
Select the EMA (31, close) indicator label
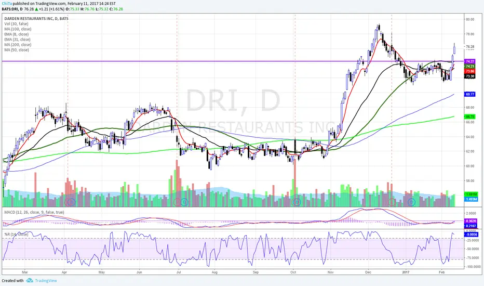tap(17, 40)
